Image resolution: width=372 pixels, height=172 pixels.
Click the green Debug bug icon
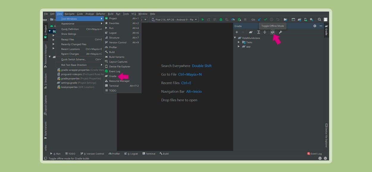221,20
